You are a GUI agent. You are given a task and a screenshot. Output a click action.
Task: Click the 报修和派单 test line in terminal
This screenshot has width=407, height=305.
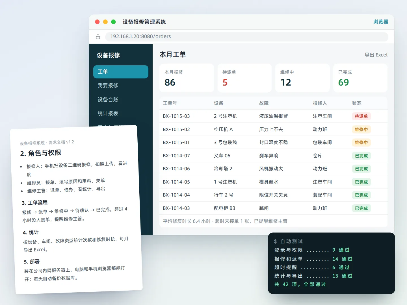point(313,259)
